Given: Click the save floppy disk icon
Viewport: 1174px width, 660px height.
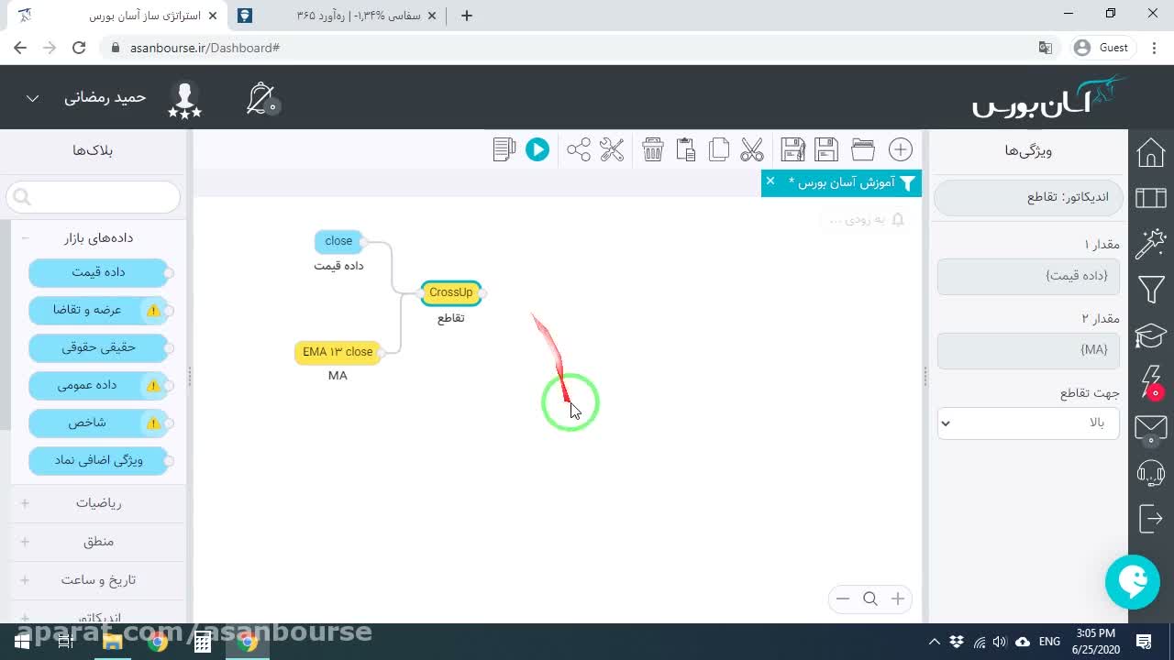Looking at the screenshot, I should pos(826,149).
